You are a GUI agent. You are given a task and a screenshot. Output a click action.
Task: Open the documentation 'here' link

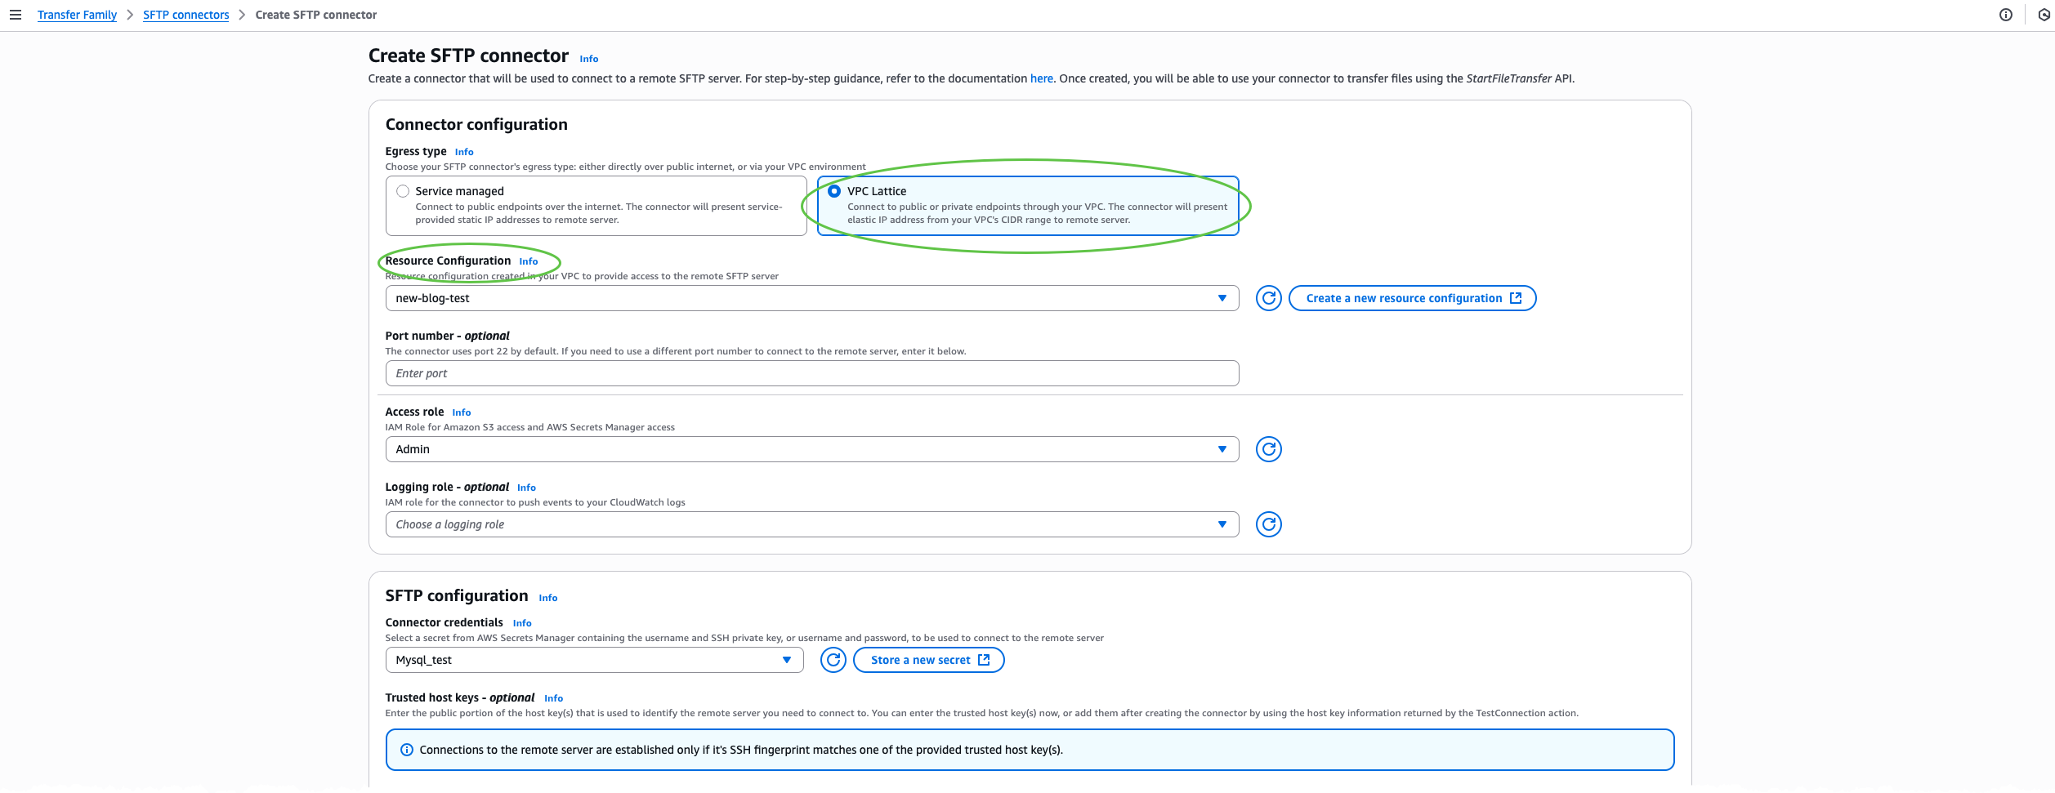pos(1041,78)
